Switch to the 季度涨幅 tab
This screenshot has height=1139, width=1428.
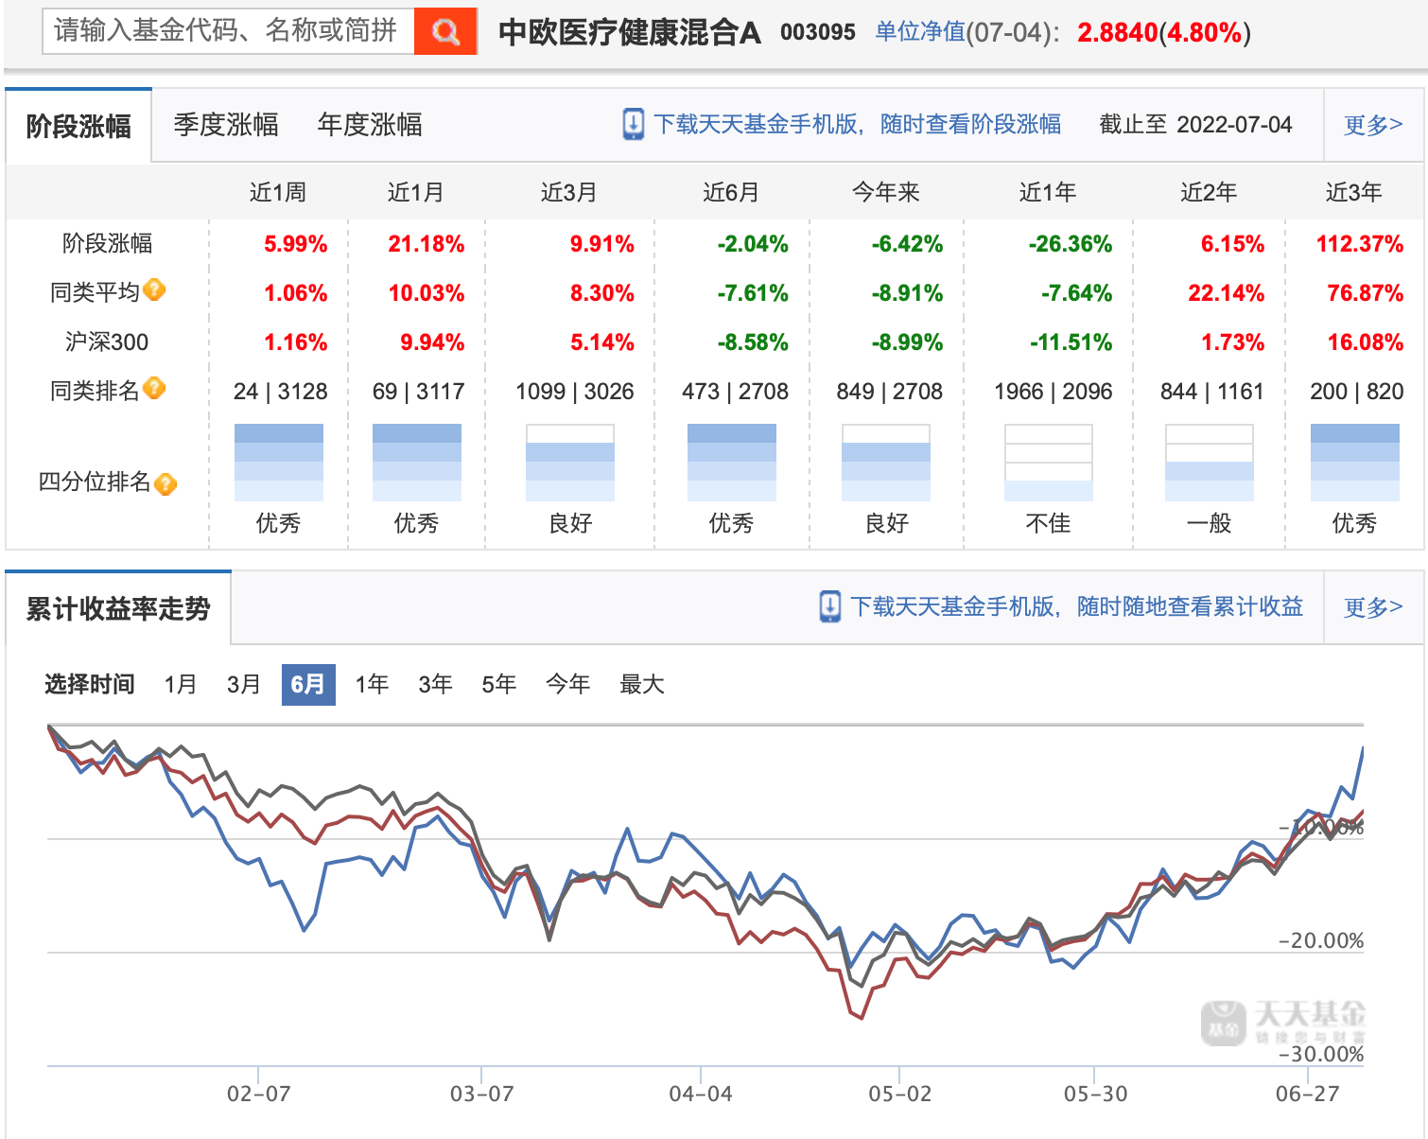coord(226,125)
